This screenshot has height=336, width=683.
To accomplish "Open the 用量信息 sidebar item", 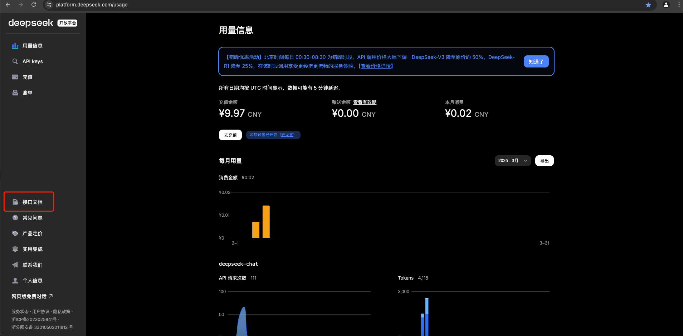I will coord(43,46).
